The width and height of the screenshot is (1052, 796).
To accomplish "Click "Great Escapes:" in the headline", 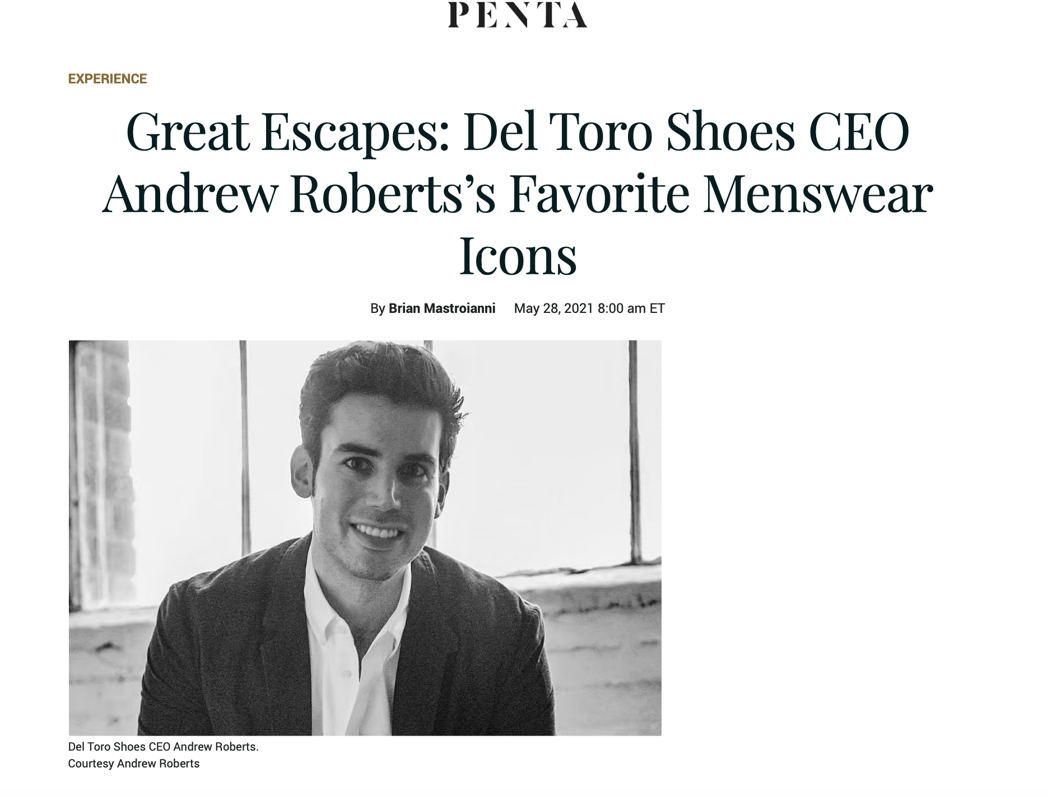I will pyautogui.click(x=288, y=132).
